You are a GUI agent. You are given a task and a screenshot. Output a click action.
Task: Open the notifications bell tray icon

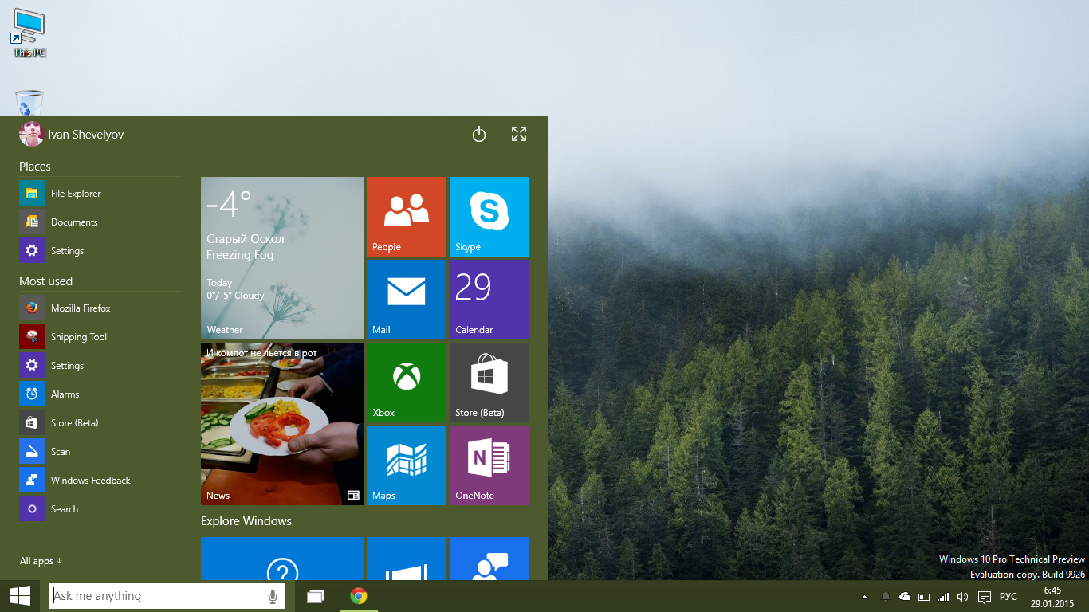885,597
